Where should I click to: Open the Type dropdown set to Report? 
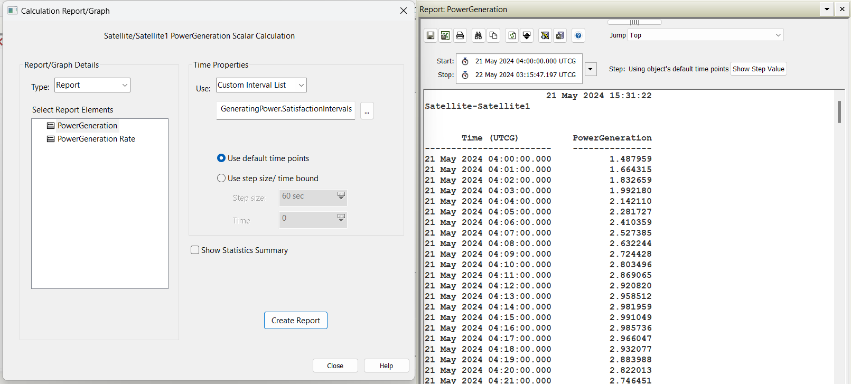(x=92, y=85)
